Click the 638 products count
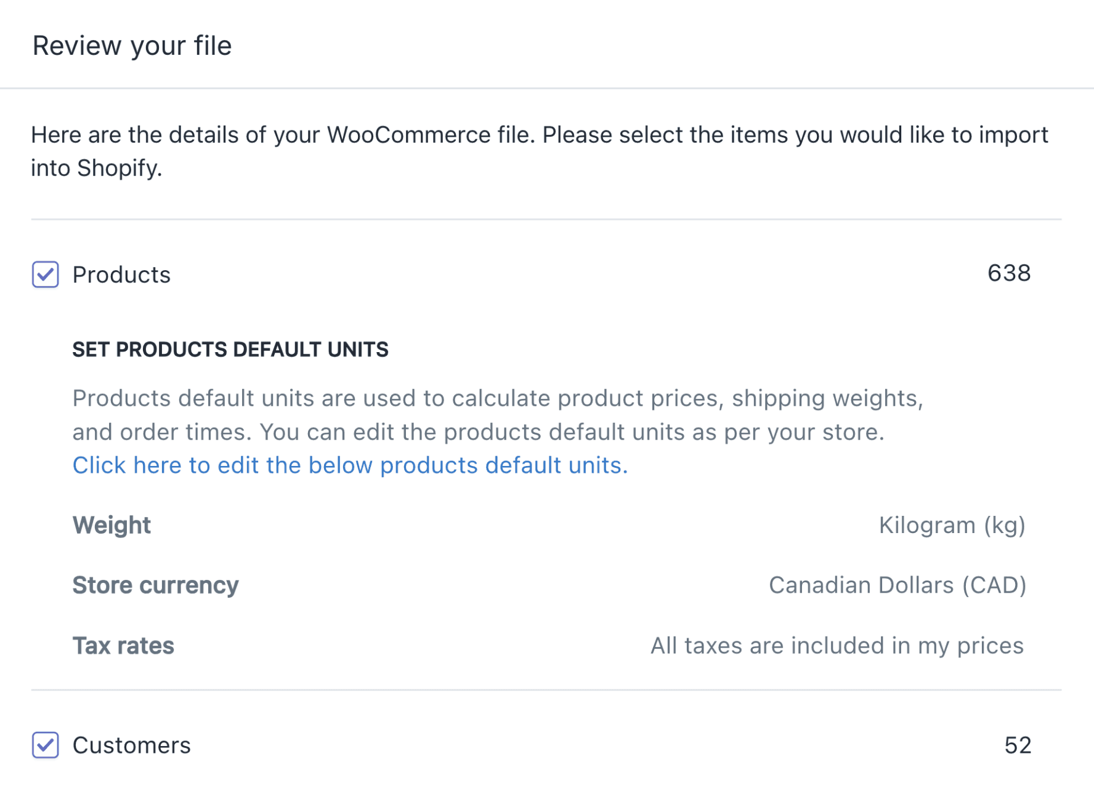 point(1009,273)
